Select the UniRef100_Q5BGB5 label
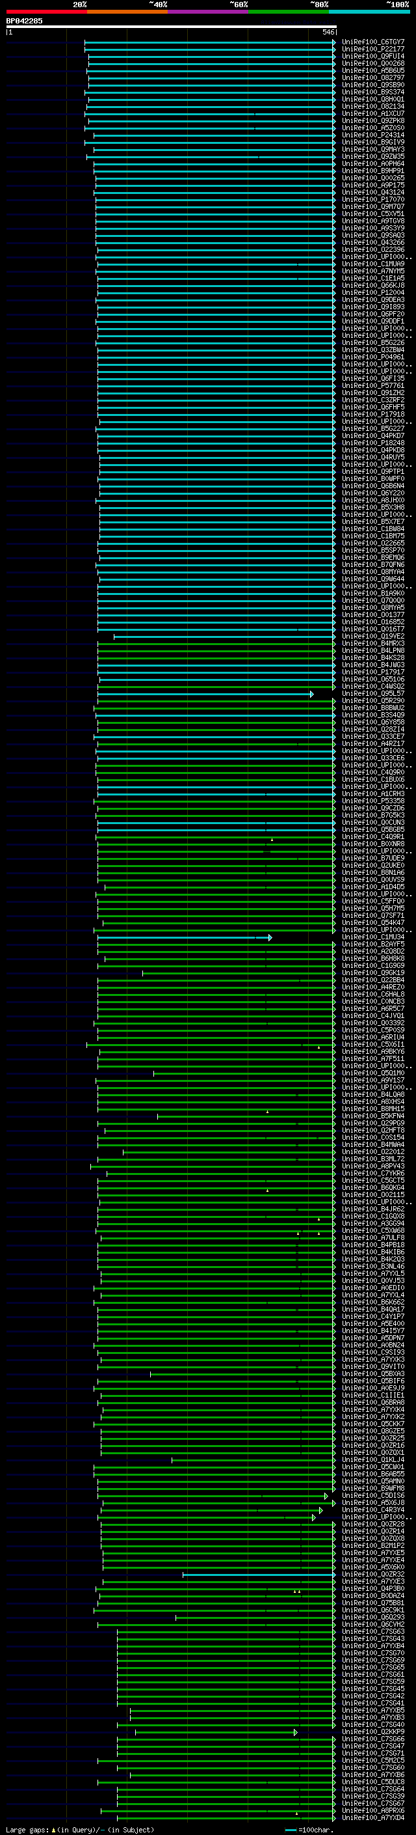Viewport: 416px width, 1835px height. [x=373, y=829]
